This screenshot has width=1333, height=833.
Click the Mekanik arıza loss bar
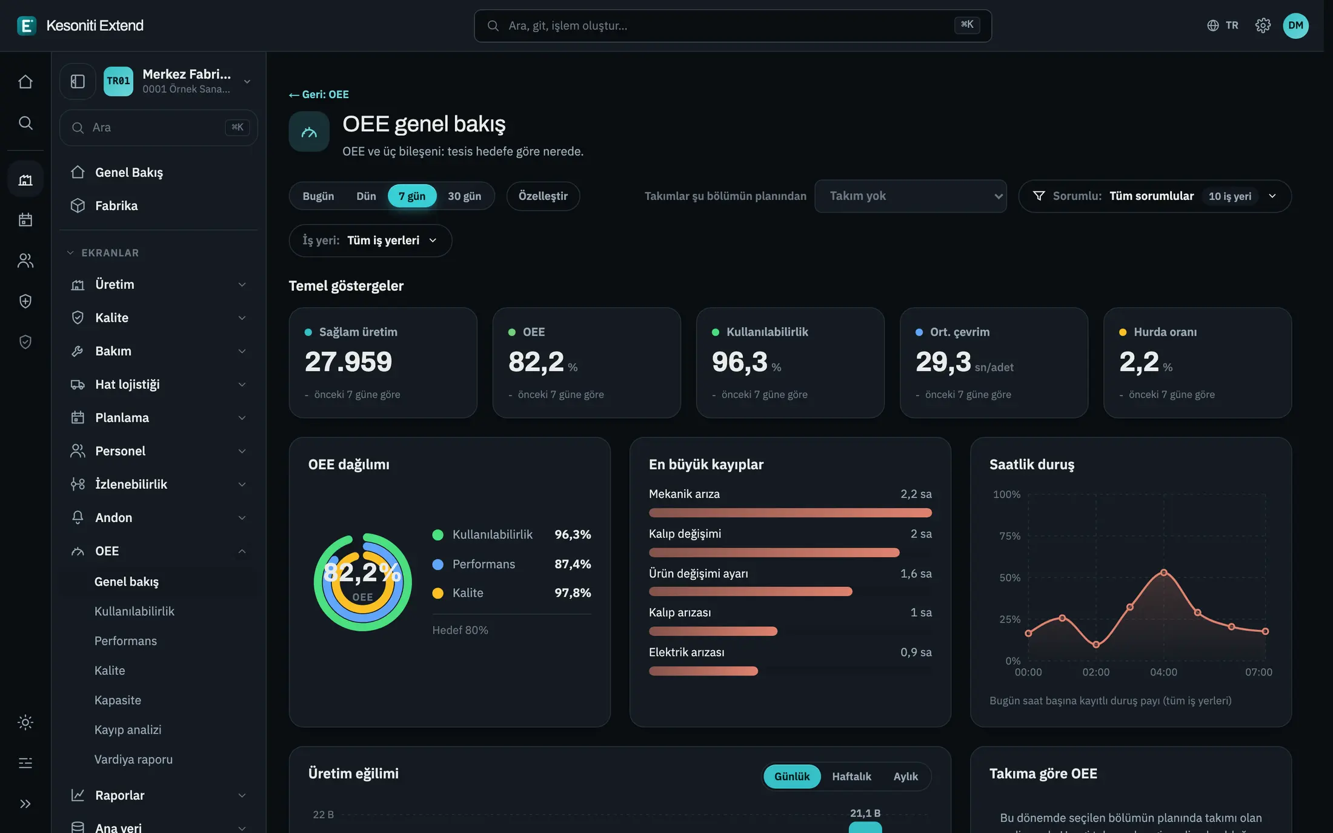click(790, 513)
